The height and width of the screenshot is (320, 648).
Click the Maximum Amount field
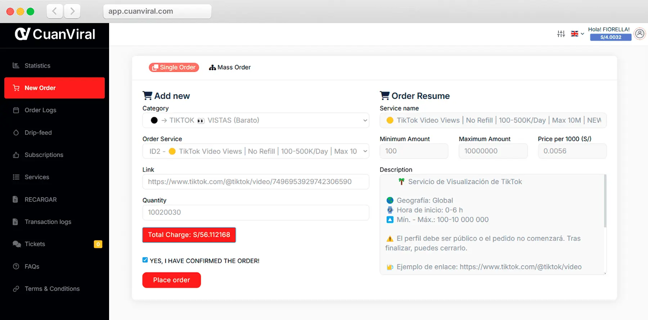click(493, 151)
